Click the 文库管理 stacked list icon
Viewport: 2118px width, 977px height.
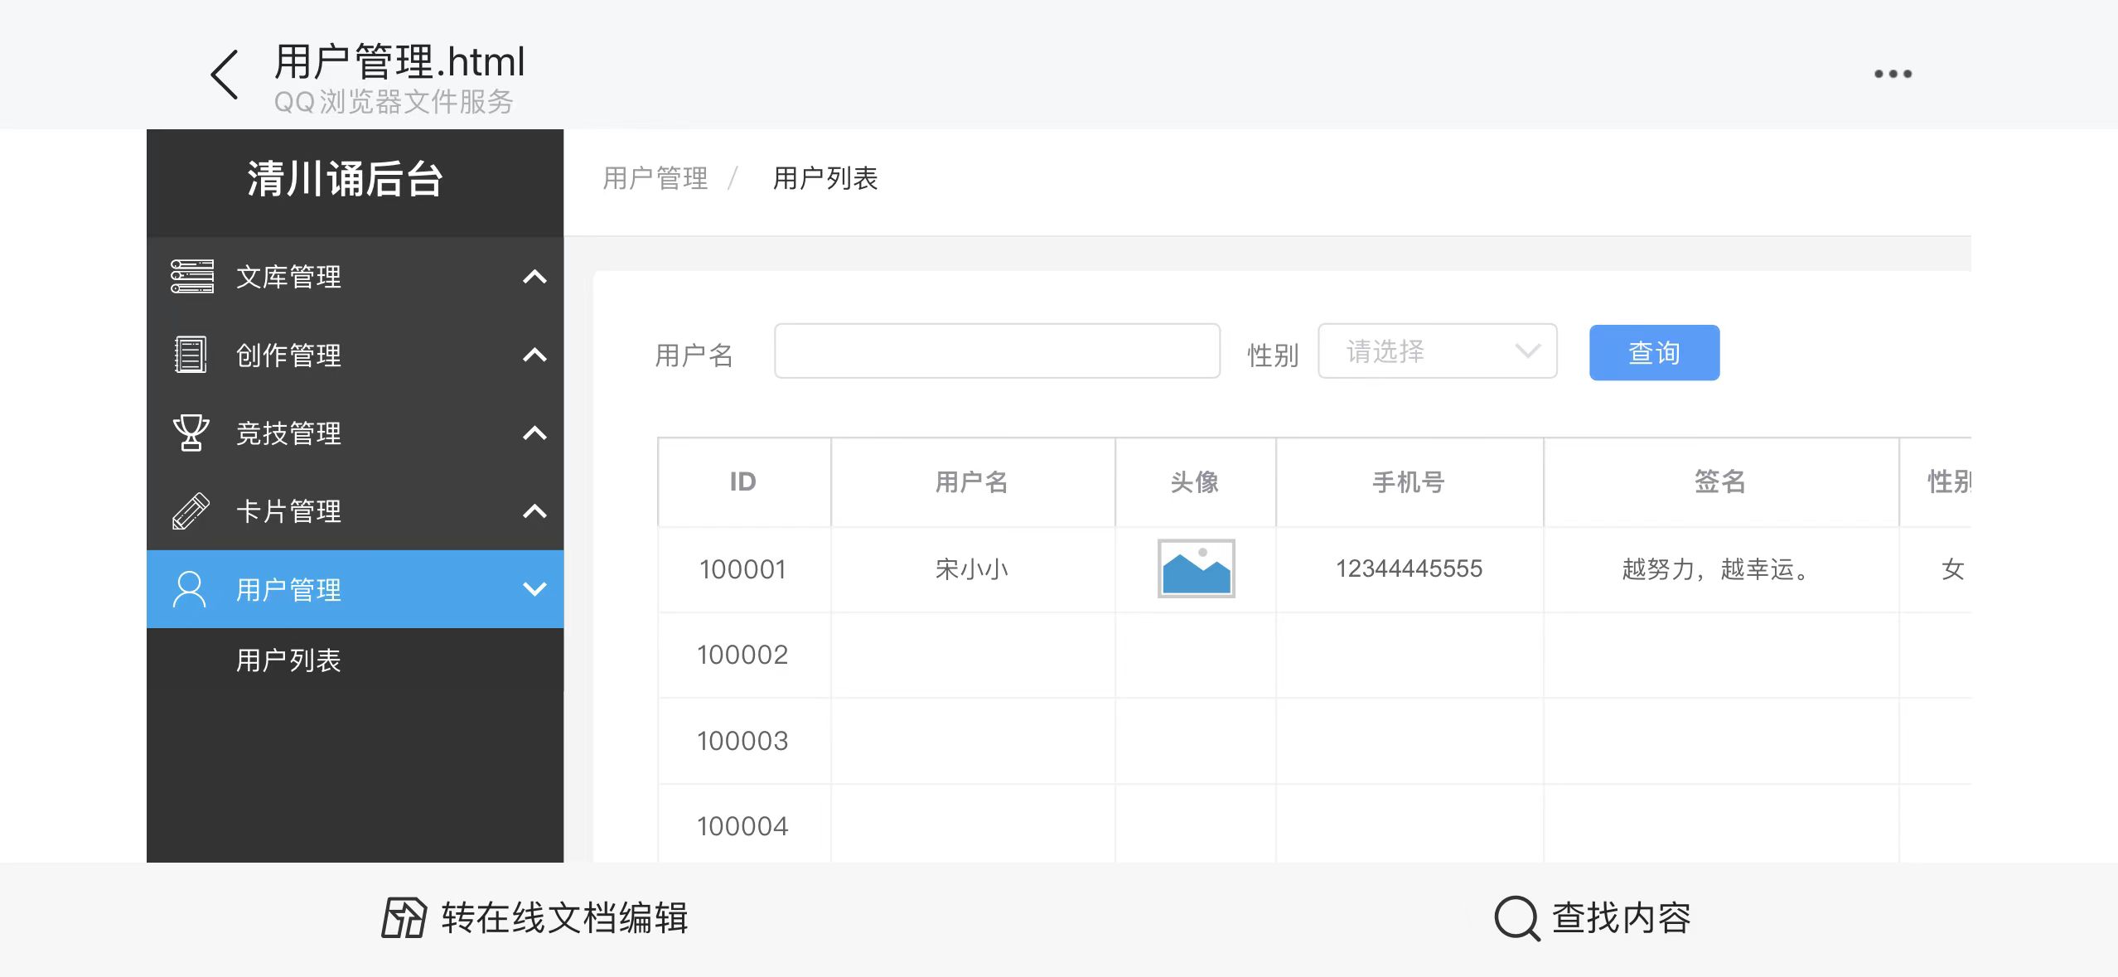pos(191,276)
